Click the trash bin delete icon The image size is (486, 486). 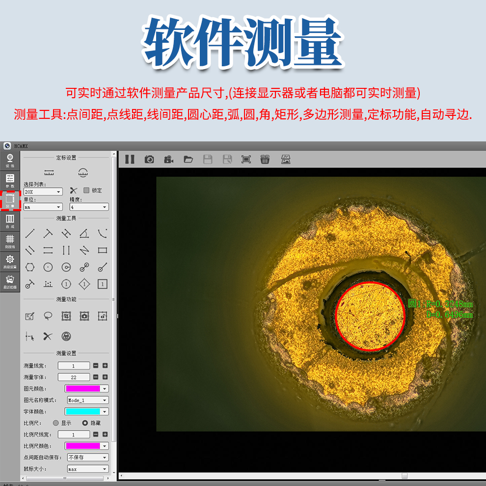click(x=265, y=159)
